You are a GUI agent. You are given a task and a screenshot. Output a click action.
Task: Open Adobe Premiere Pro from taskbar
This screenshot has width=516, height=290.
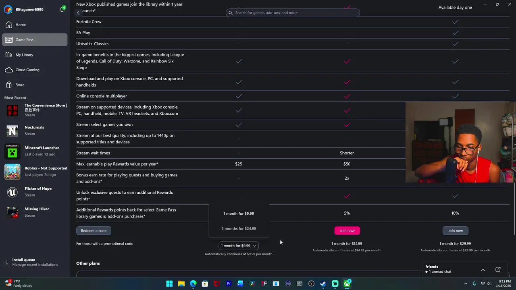229,284
